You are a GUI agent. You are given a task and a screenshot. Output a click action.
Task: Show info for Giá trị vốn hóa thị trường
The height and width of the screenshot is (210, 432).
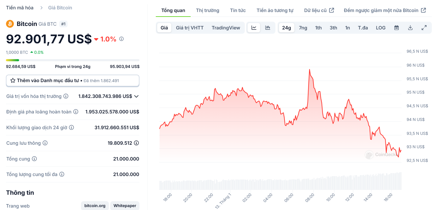(x=66, y=96)
